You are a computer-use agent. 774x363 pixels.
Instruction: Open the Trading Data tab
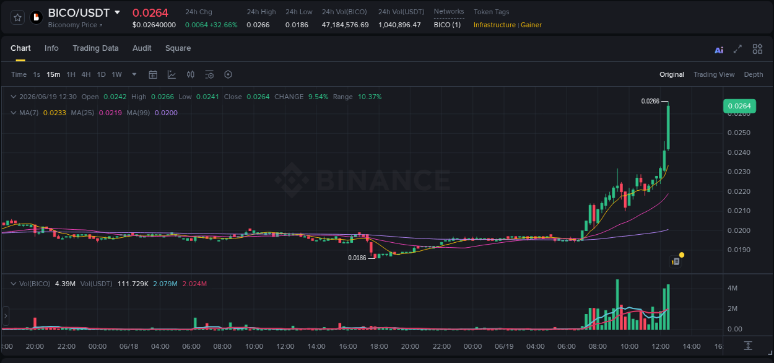95,48
